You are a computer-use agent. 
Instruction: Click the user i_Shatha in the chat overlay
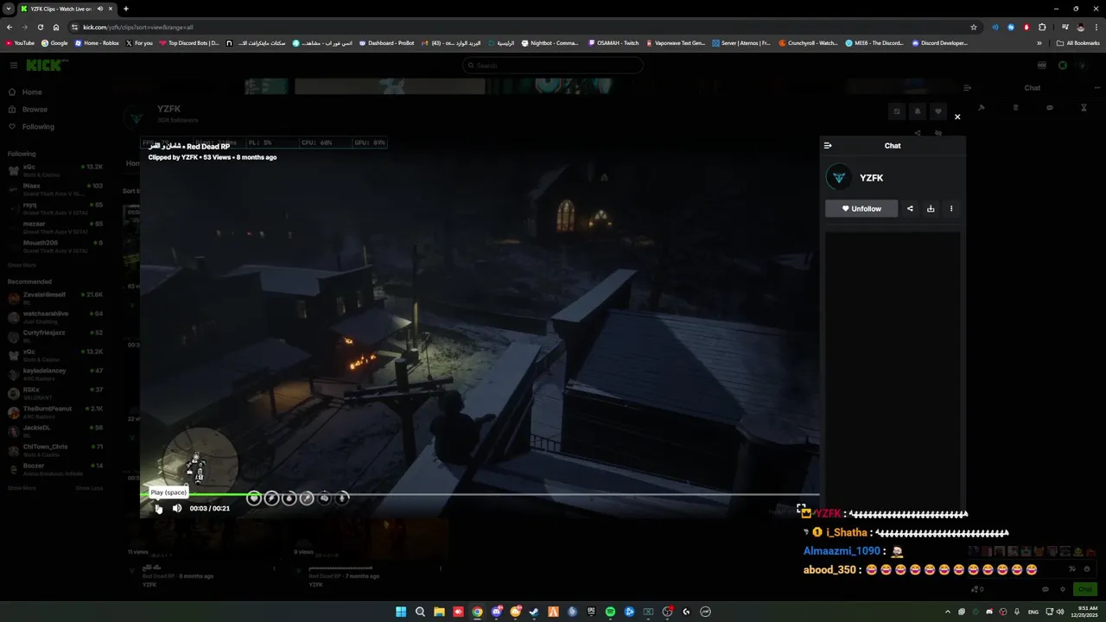[847, 533]
